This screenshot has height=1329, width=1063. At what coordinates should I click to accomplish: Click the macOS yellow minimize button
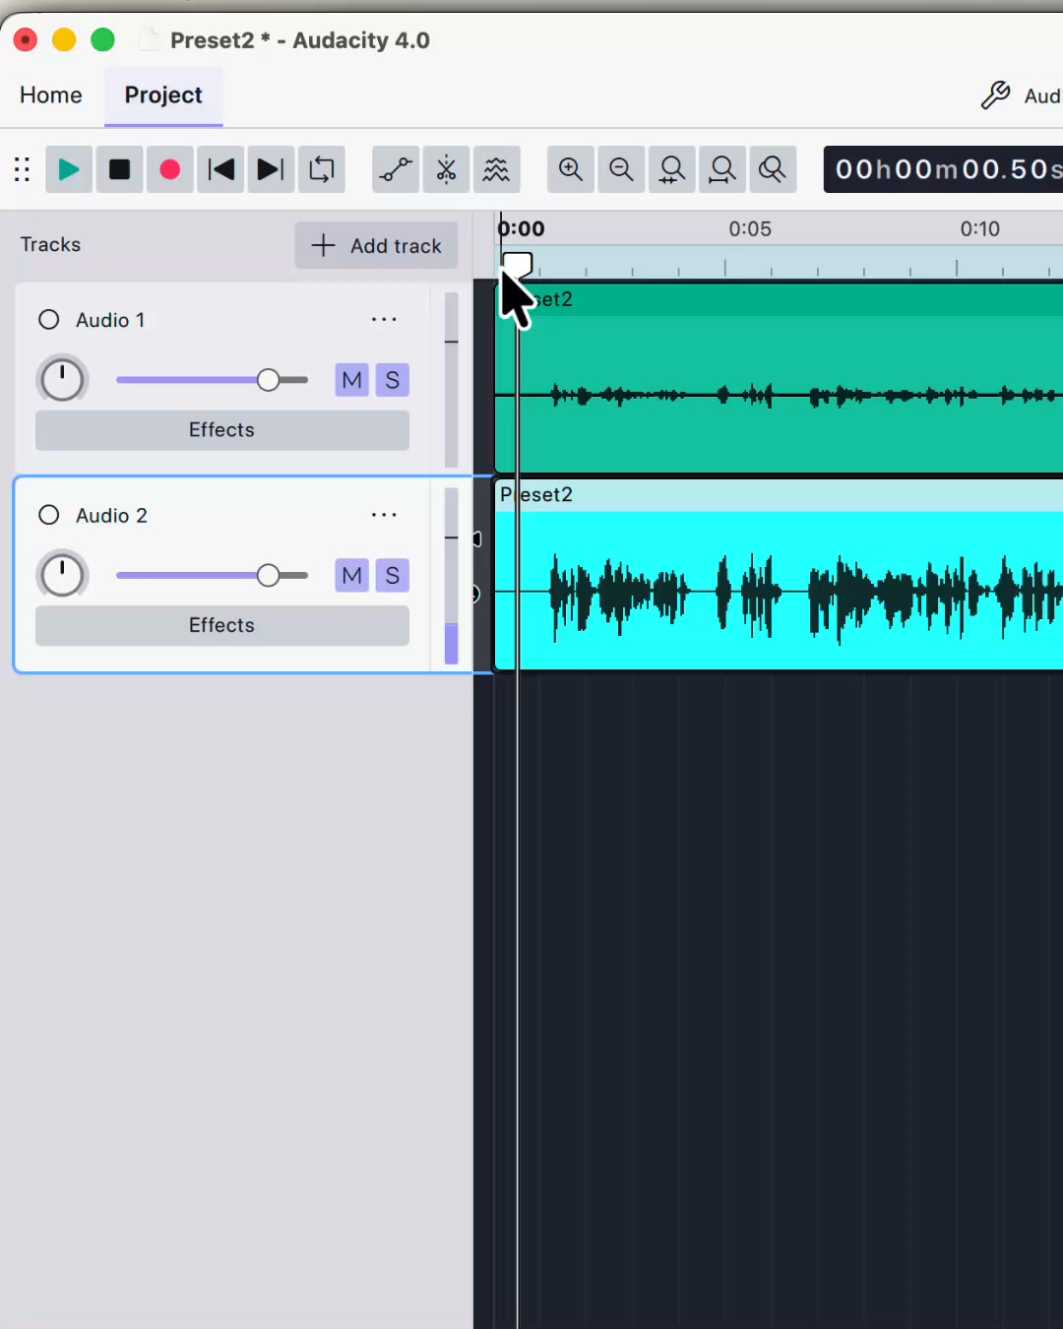click(x=64, y=39)
